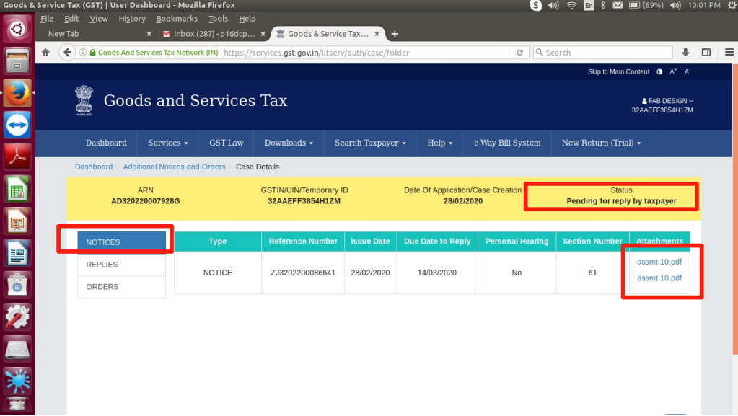The height and width of the screenshot is (416, 738).
Task: Open the mail envelope indicator
Action: pyautogui.click(x=618, y=5)
